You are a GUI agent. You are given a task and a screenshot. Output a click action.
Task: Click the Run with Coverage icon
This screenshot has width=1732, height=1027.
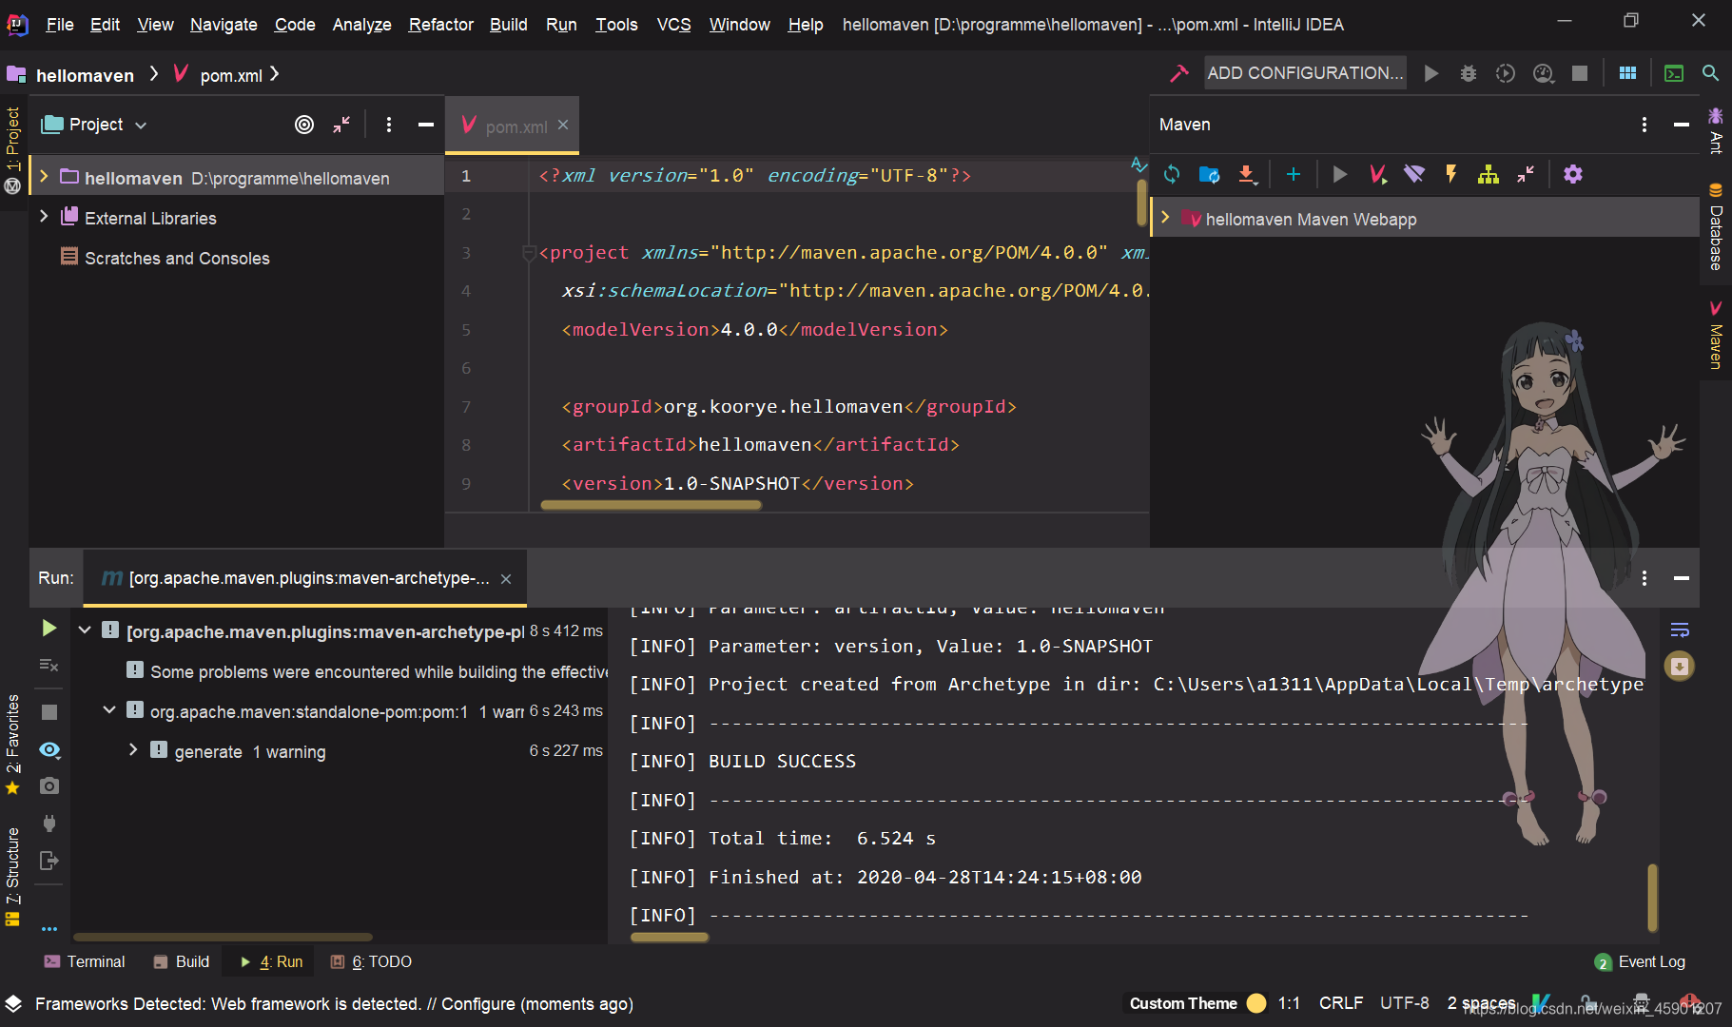click(x=1506, y=73)
